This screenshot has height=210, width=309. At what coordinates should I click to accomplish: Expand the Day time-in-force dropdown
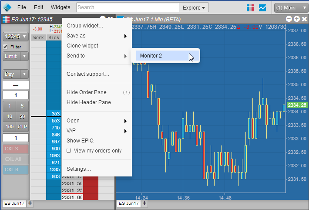[x=16, y=74]
